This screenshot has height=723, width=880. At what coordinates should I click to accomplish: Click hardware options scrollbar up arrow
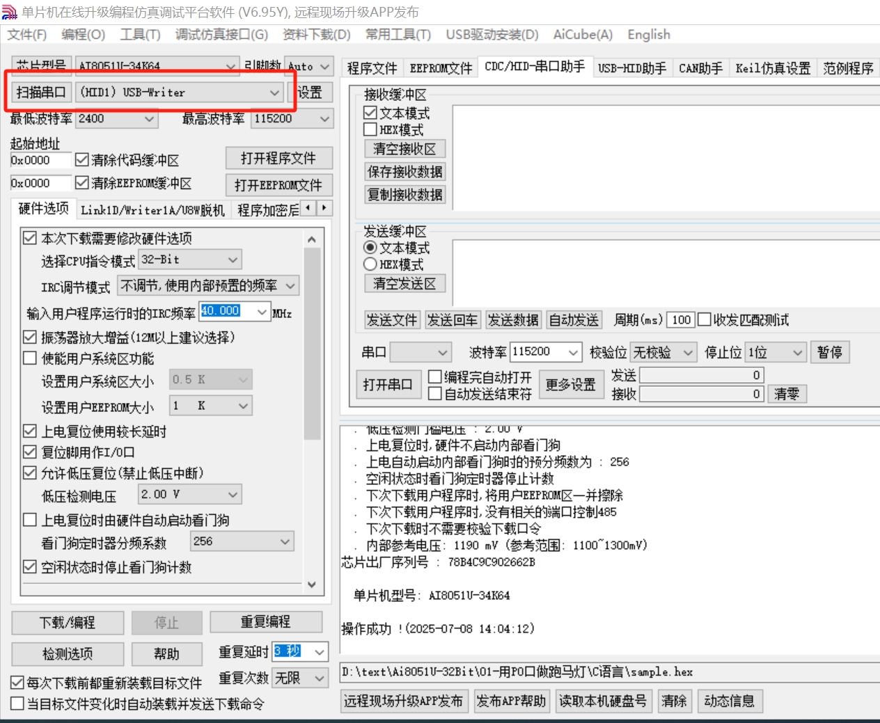(x=312, y=239)
